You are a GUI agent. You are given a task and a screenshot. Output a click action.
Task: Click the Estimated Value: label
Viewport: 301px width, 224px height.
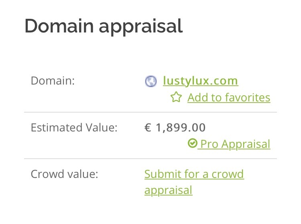74,127
